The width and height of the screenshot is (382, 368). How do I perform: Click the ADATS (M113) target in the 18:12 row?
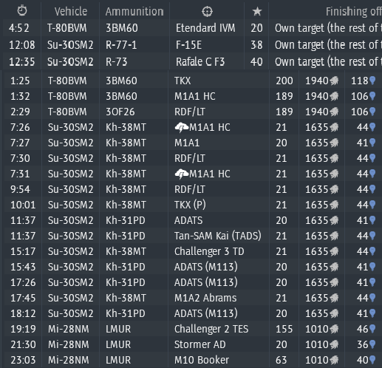[206, 313]
